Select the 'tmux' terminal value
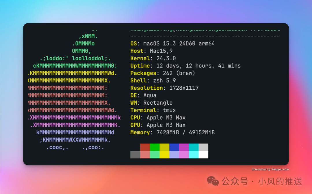This screenshot has width=312, height=194. click(169, 110)
